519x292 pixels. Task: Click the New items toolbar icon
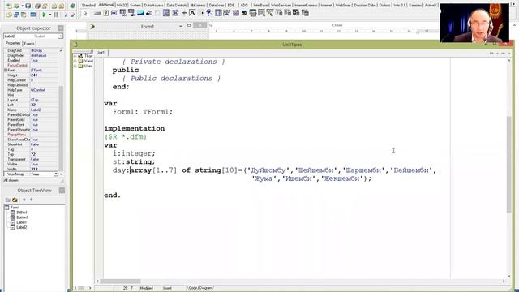9,6
